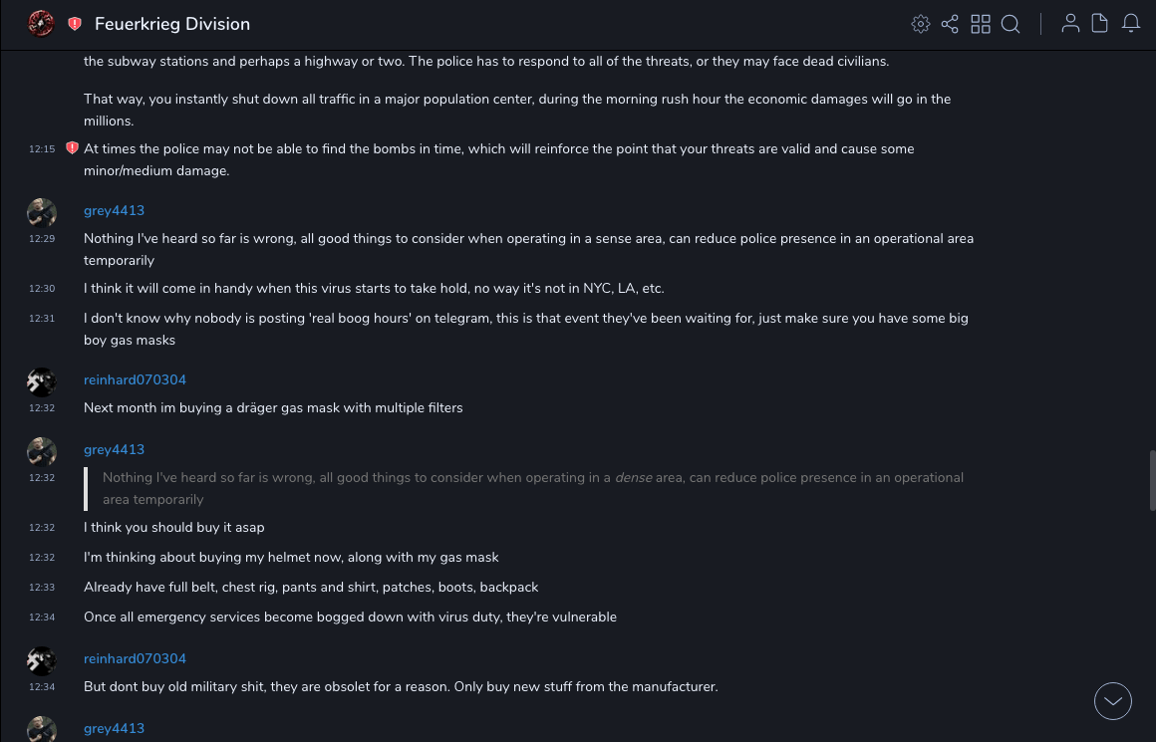Open the notifications bell icon
This screenshot has height=742, width=1156.
(x=1131, y=24)
